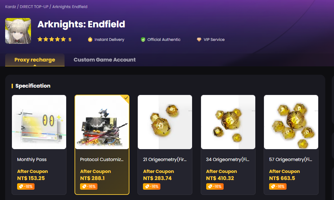Switch to the Proxy recharge tab

point(35,60)
